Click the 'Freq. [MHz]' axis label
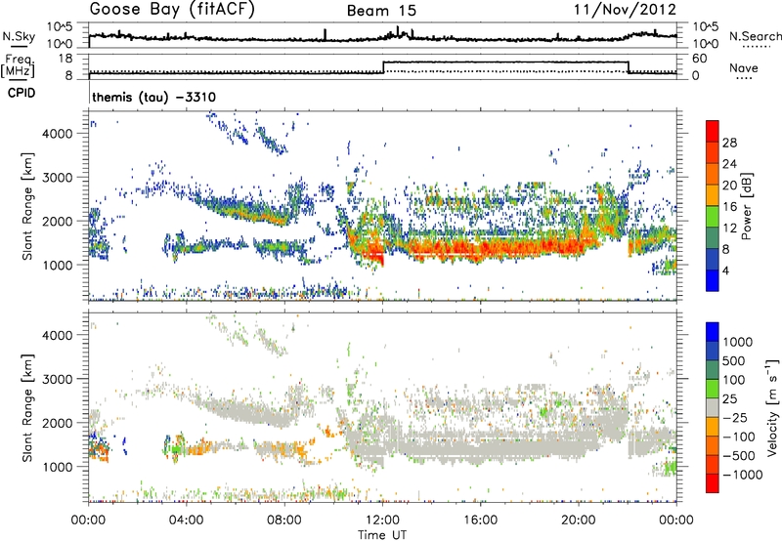 [18, 65]
